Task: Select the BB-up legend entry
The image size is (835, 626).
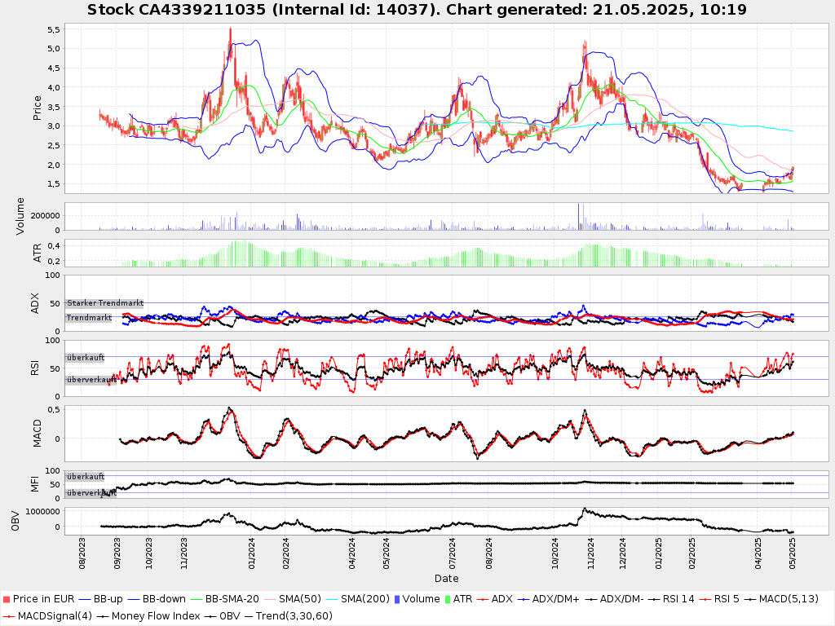Action: coord(100,599)
